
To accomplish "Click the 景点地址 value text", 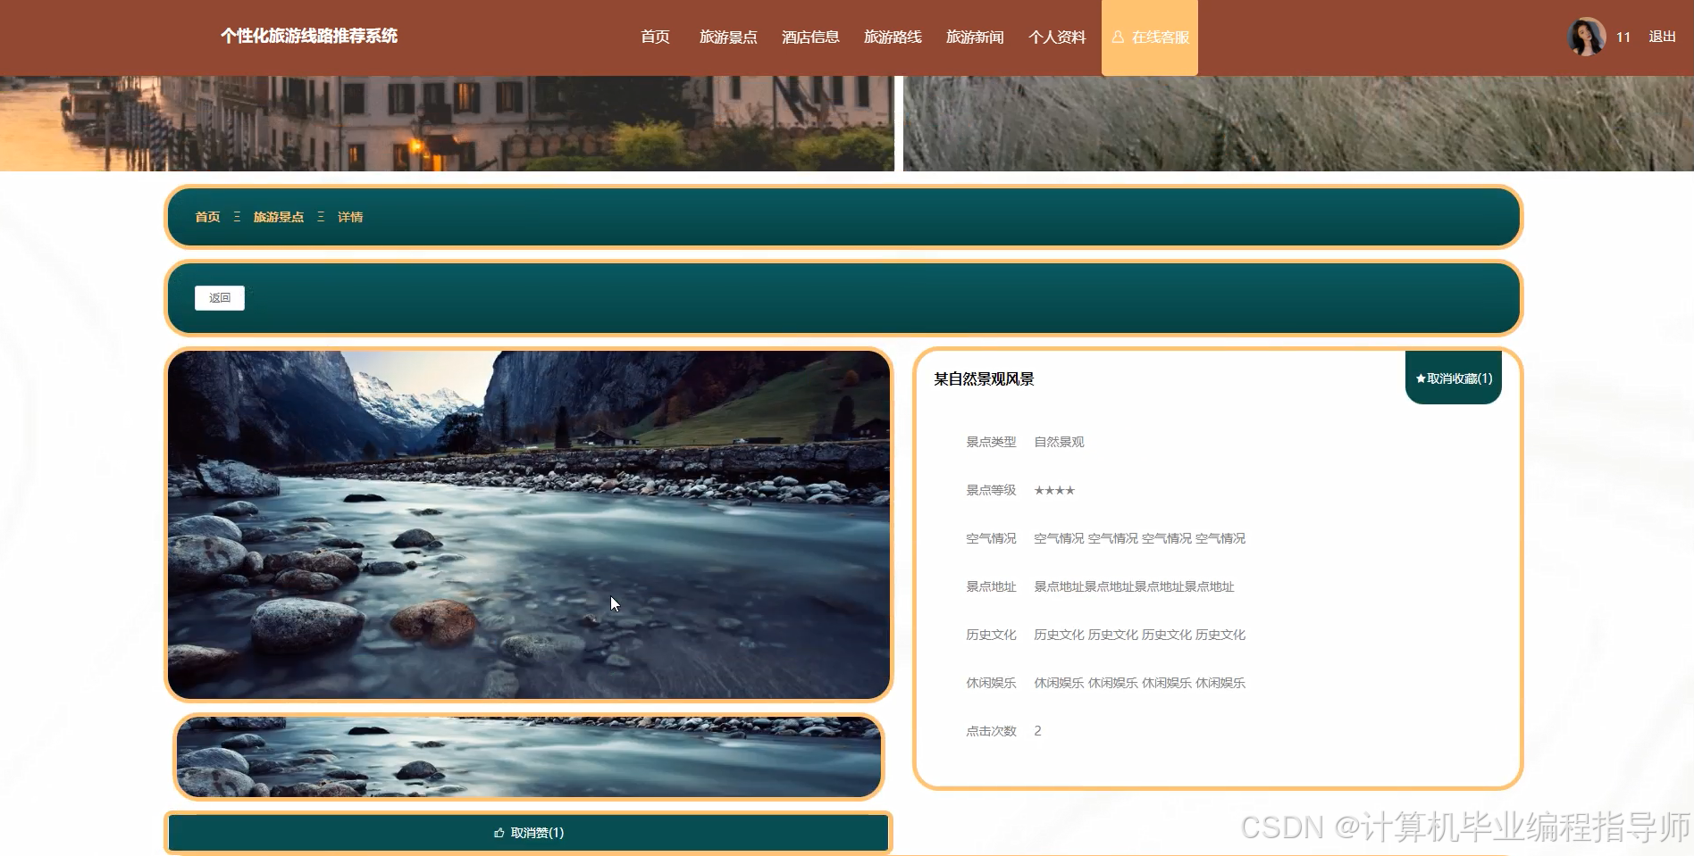I will pyautogui.click(x=1134, y=586).
